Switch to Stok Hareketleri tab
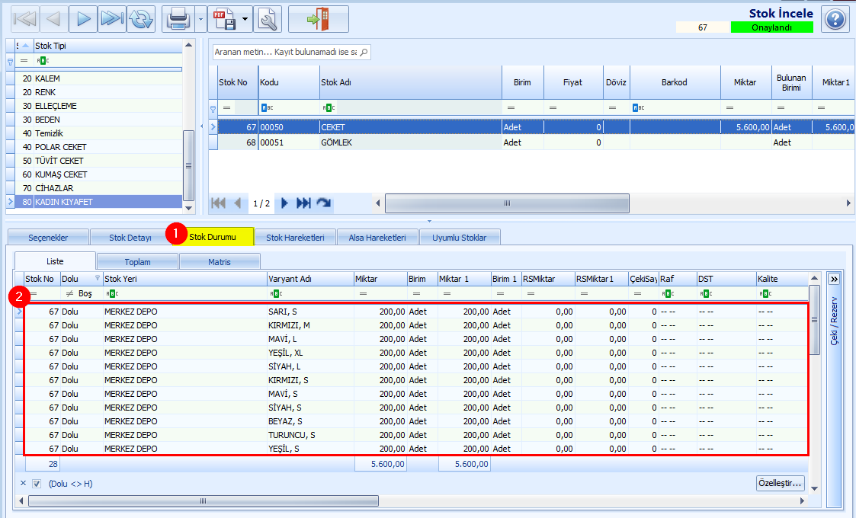The width and height of the screenshot is (856, 518). click(x=295, y=238)
